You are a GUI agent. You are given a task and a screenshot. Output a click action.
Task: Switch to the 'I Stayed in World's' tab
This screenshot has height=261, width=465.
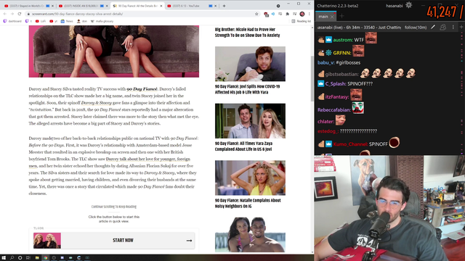pos(27,6)
